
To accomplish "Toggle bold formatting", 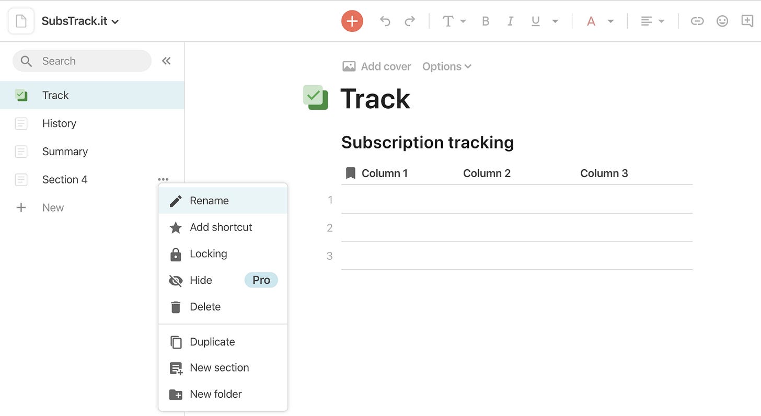I will (x=486, y=21).
